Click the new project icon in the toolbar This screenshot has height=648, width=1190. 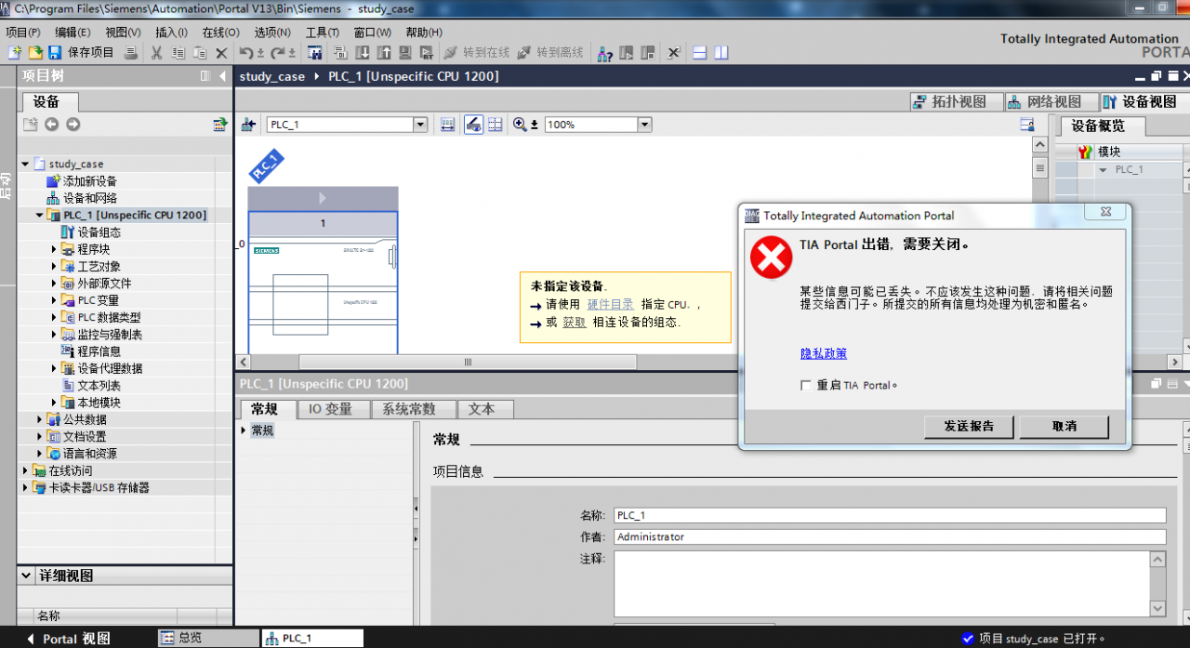(14, 53)
